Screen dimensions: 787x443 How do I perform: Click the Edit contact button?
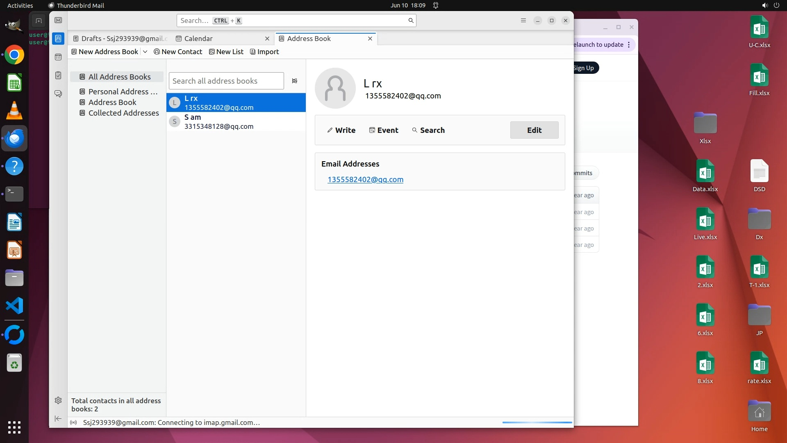534,130
